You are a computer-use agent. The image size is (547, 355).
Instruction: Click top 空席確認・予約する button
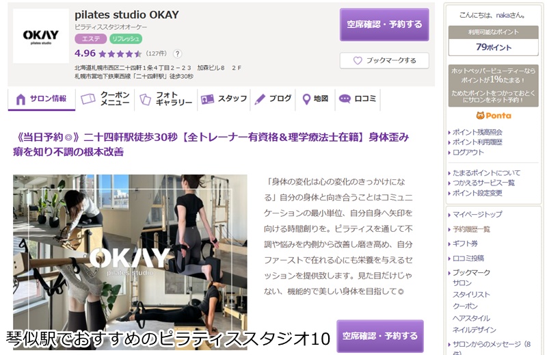(384, 25)
